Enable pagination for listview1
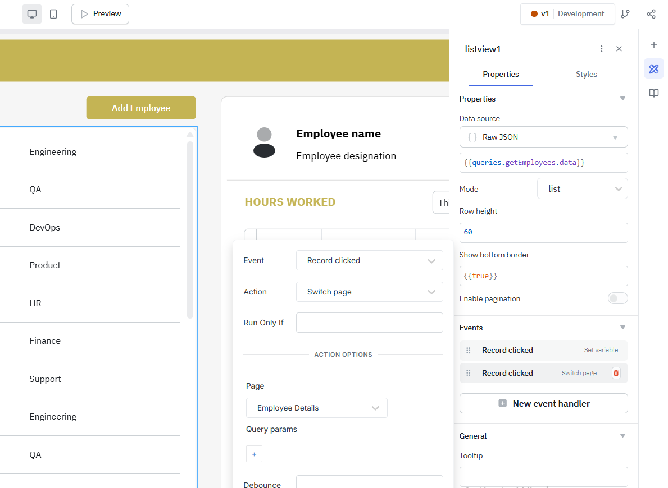 click(x=617, y=298)
